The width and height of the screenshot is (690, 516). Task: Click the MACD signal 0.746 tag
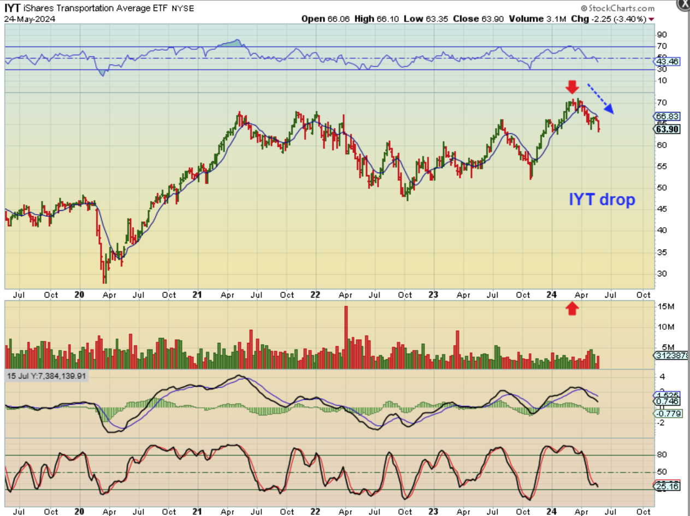(667, 401)
